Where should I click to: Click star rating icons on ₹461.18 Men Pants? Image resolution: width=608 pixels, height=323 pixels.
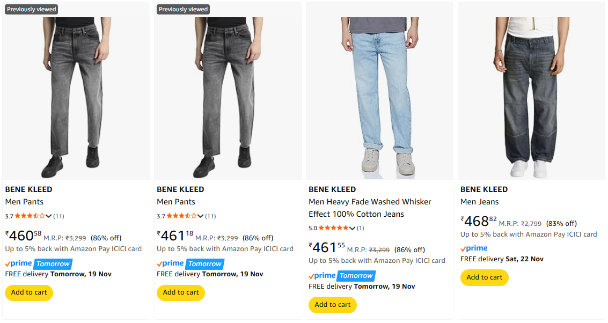point(182,216)
